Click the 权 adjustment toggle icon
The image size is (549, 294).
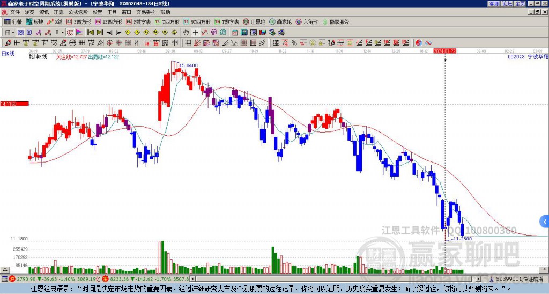pyautogui.click(x=70, y=33)
